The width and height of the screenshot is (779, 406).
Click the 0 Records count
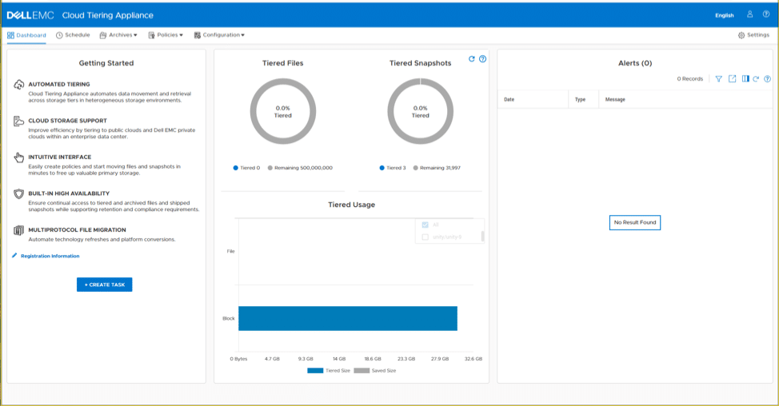(690, 79)
